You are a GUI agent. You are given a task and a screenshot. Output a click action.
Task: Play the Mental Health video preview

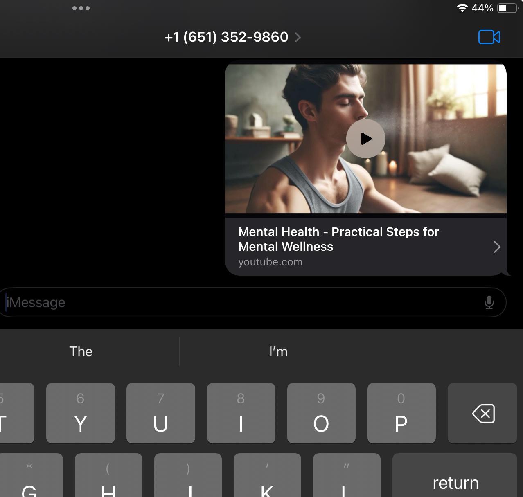365,139
